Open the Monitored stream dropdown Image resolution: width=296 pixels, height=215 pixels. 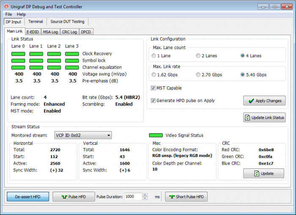pos(83,135)
